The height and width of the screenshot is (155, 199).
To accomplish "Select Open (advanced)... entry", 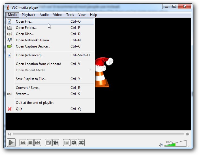I will click(50, 55).
